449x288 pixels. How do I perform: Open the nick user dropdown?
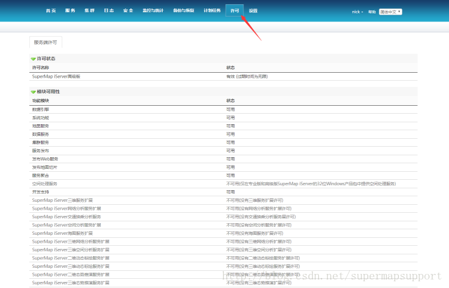(357, 12)
